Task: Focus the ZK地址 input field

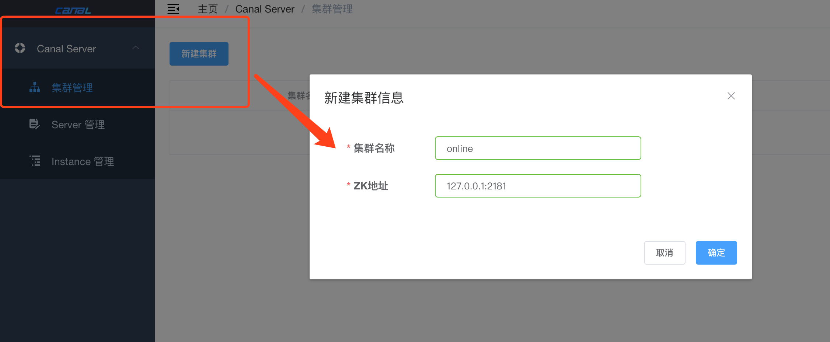Action: tap(538, 186)
